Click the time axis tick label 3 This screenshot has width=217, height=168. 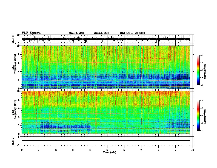[x=73, y=150]
